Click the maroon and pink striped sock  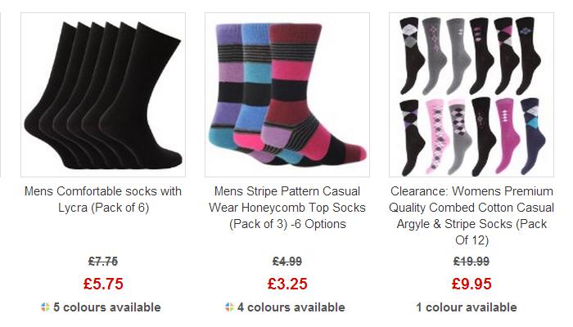pos(314,92)
